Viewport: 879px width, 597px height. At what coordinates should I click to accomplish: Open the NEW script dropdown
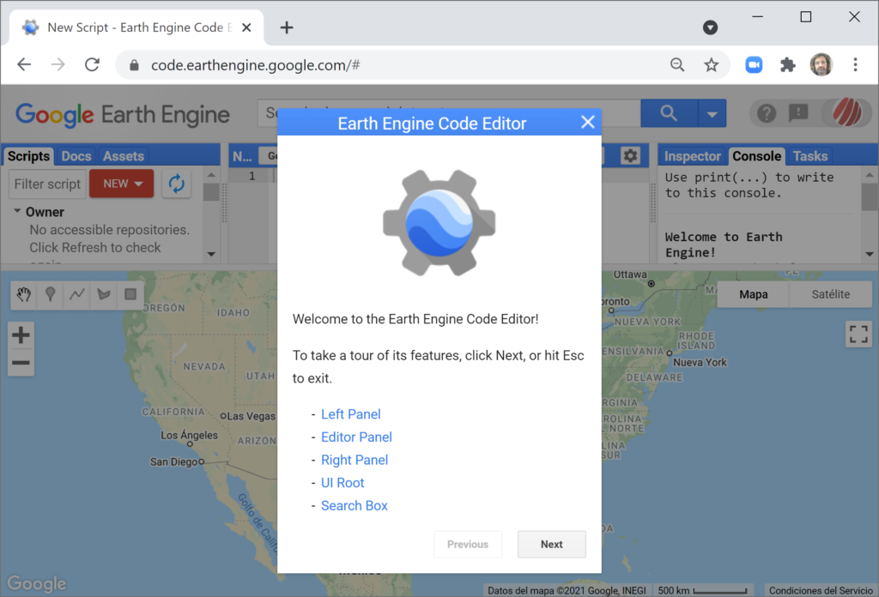(122, 184)
